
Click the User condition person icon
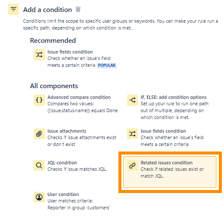click(39, 197)
